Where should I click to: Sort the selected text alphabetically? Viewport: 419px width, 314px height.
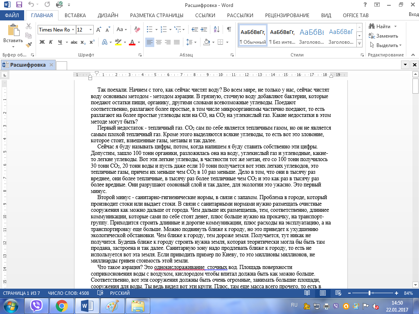point(216,29)
